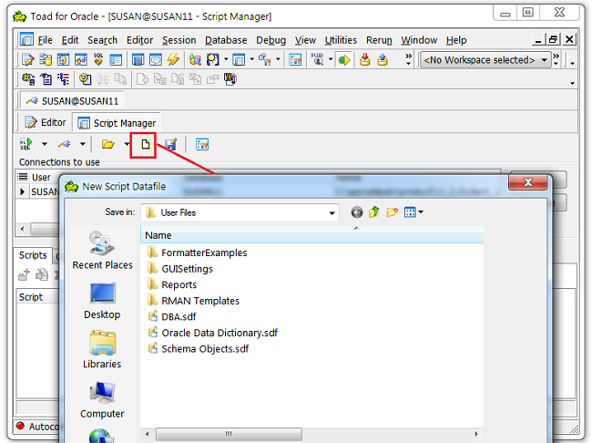The image size is (592, 443).
Task: Click Recent Places in the dialog sidebar
Action: pyautogui.click(x=102, y=251)
